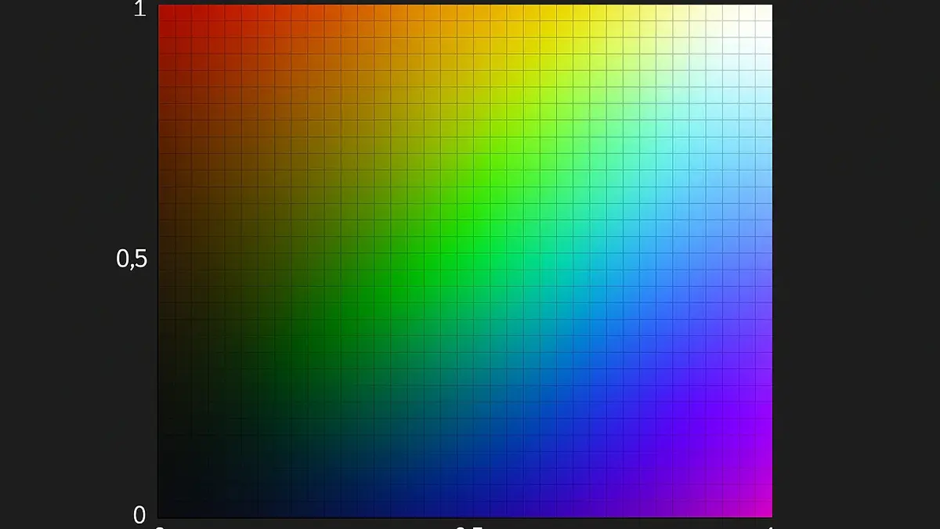This screenshot has width=940, height=529.
Task: Click the white cell in the top-right corner
Action: (x=763, y=13)
